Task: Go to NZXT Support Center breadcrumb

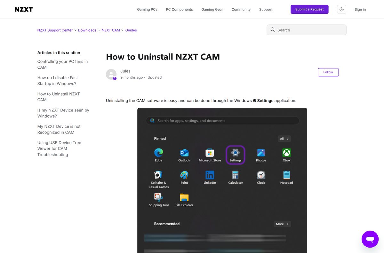Action: pos(55,30)
